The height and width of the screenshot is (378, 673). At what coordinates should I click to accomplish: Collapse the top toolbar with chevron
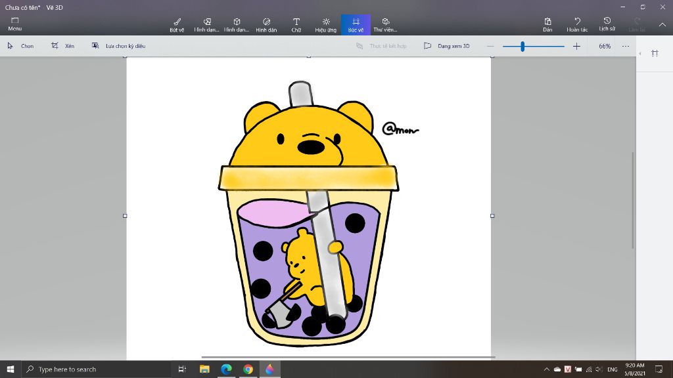click(x=662, y=25)
